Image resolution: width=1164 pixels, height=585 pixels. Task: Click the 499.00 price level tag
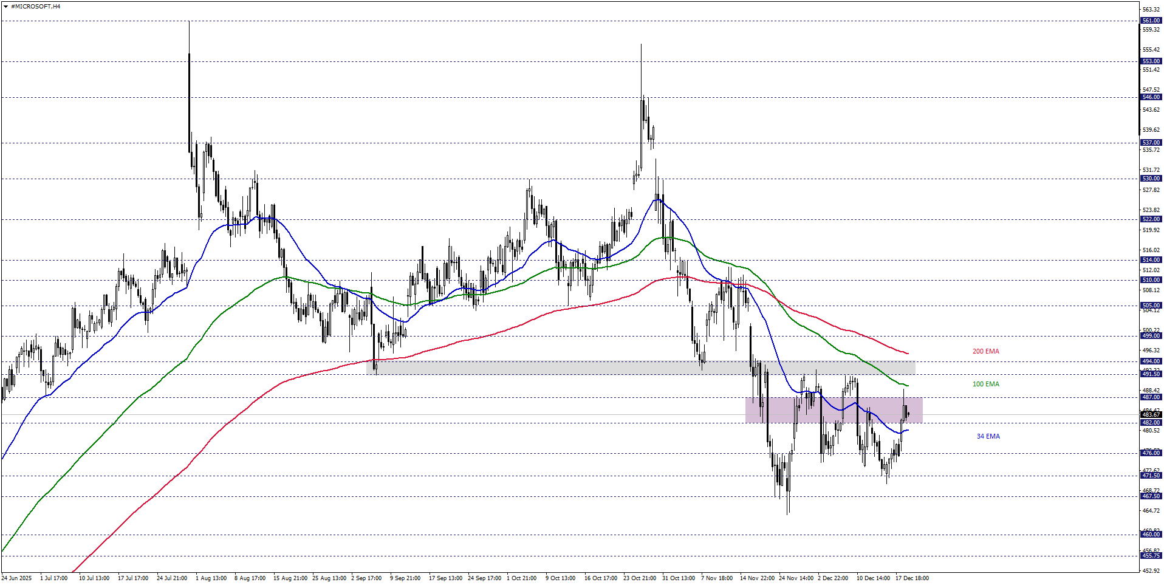[1151, 336]
